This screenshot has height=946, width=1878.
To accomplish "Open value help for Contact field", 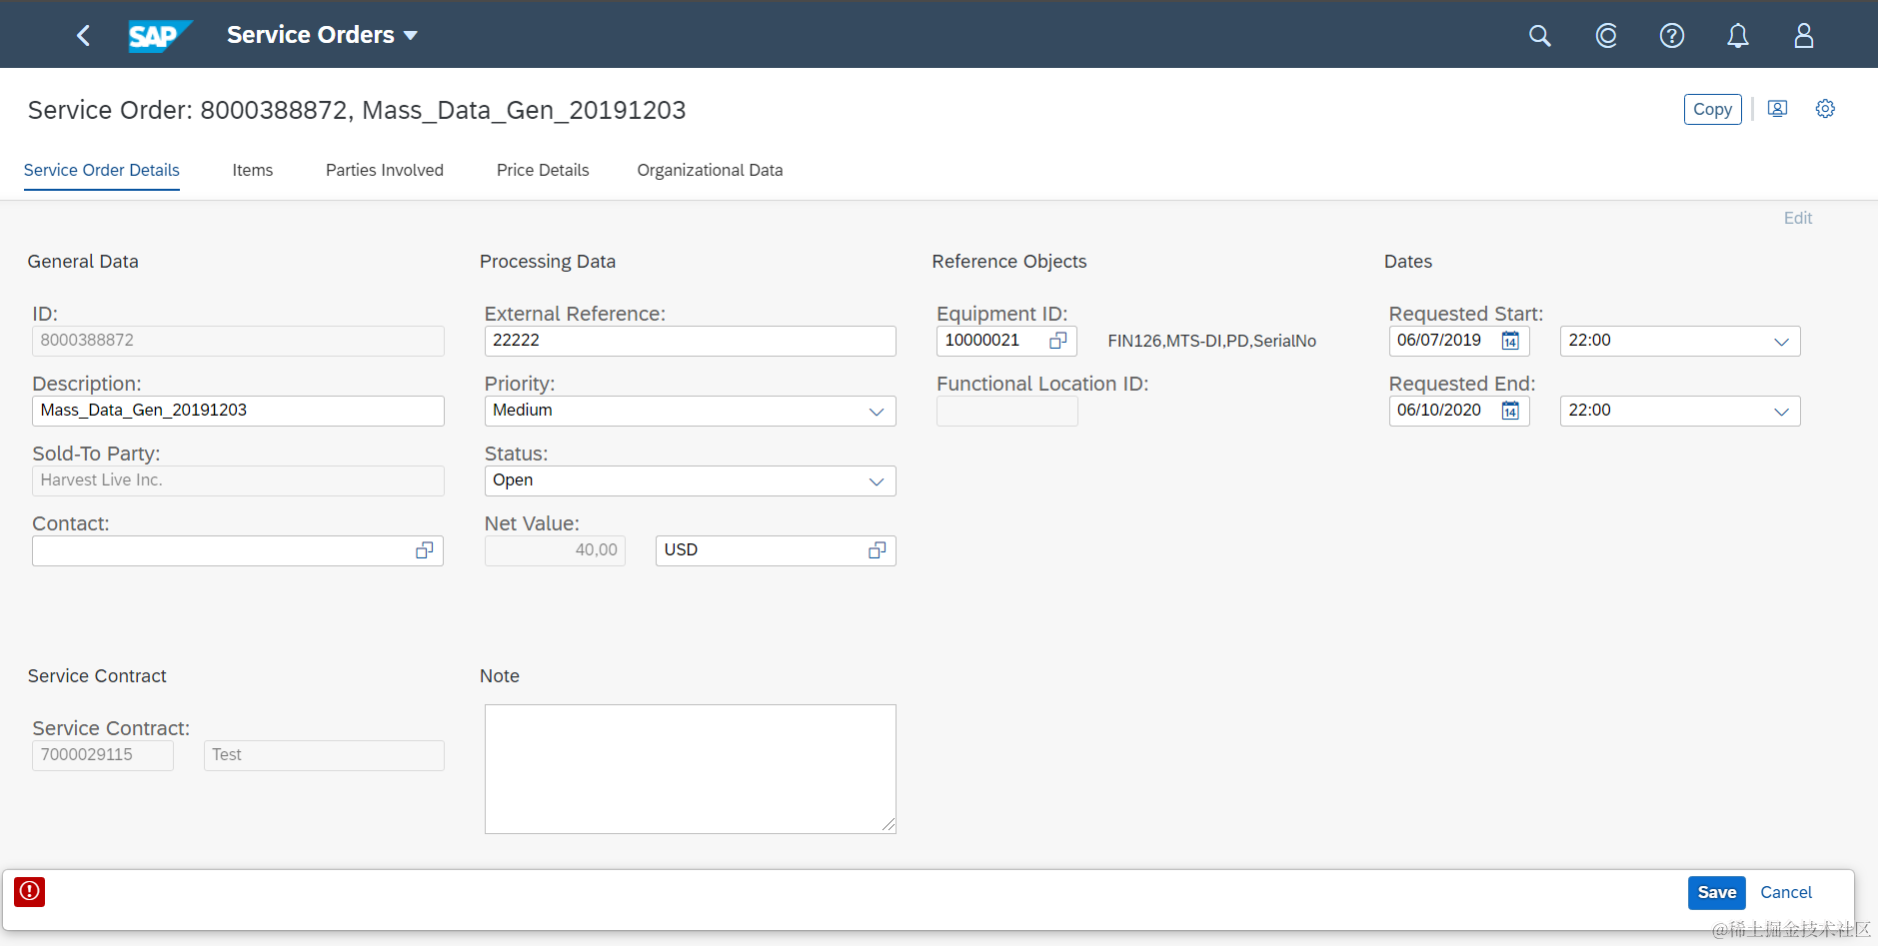I will coord(425,550).
